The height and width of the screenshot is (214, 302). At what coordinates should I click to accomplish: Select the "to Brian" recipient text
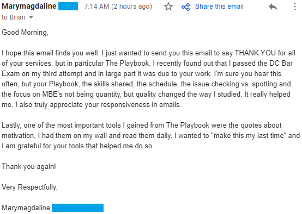pos(14,17)
